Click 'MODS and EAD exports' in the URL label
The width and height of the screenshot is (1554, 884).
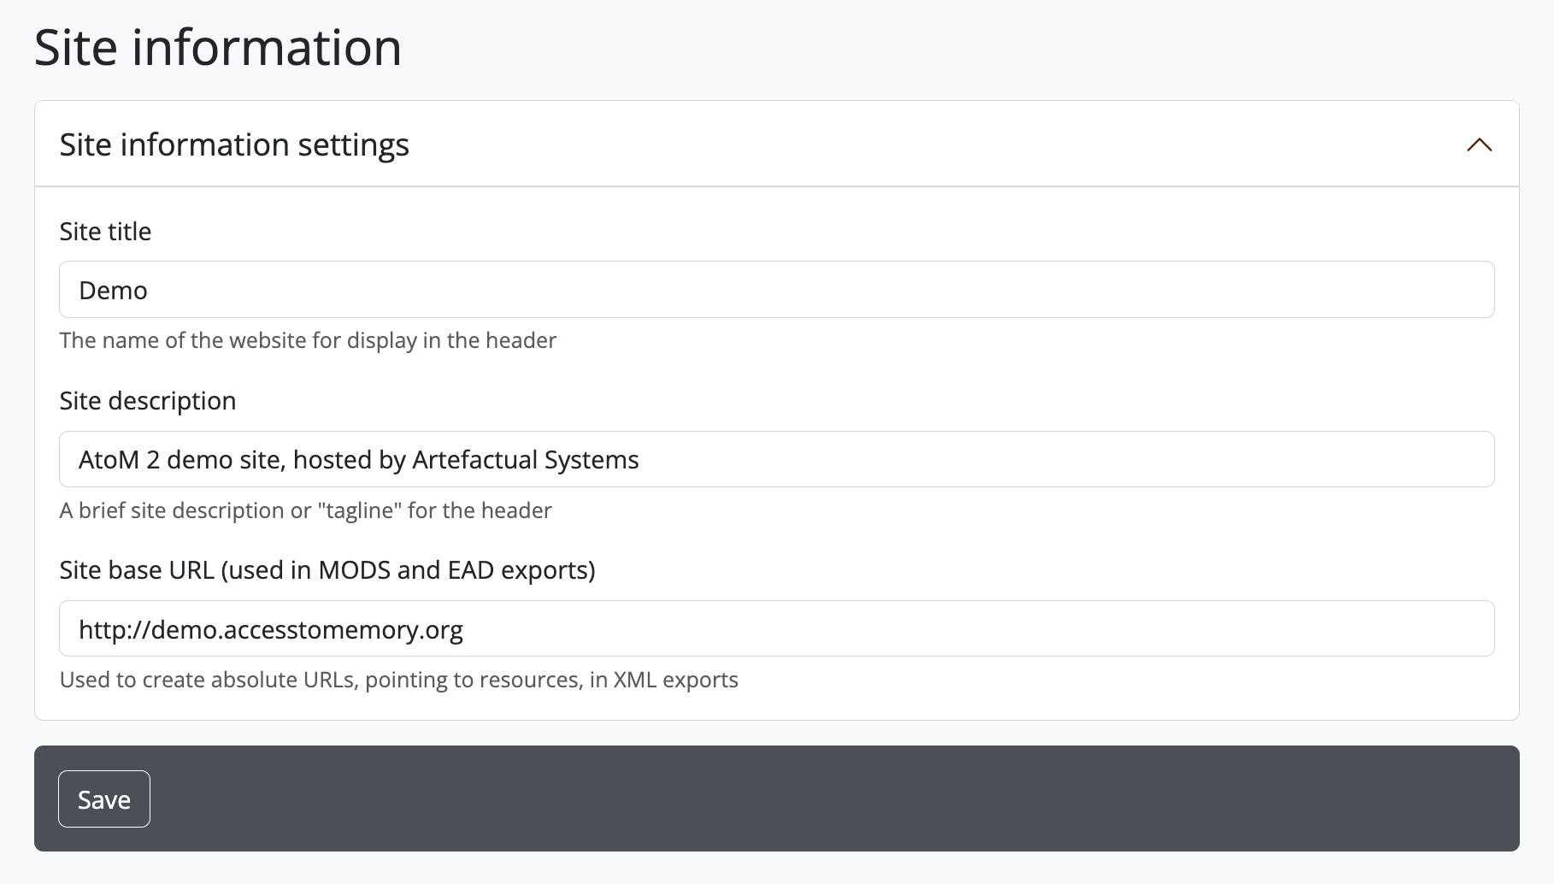[456, 570]
